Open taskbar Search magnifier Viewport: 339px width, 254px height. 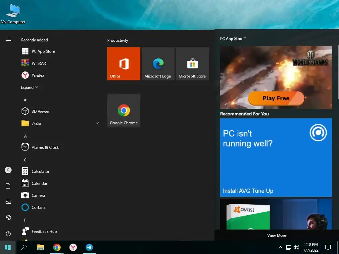point(24,247)
